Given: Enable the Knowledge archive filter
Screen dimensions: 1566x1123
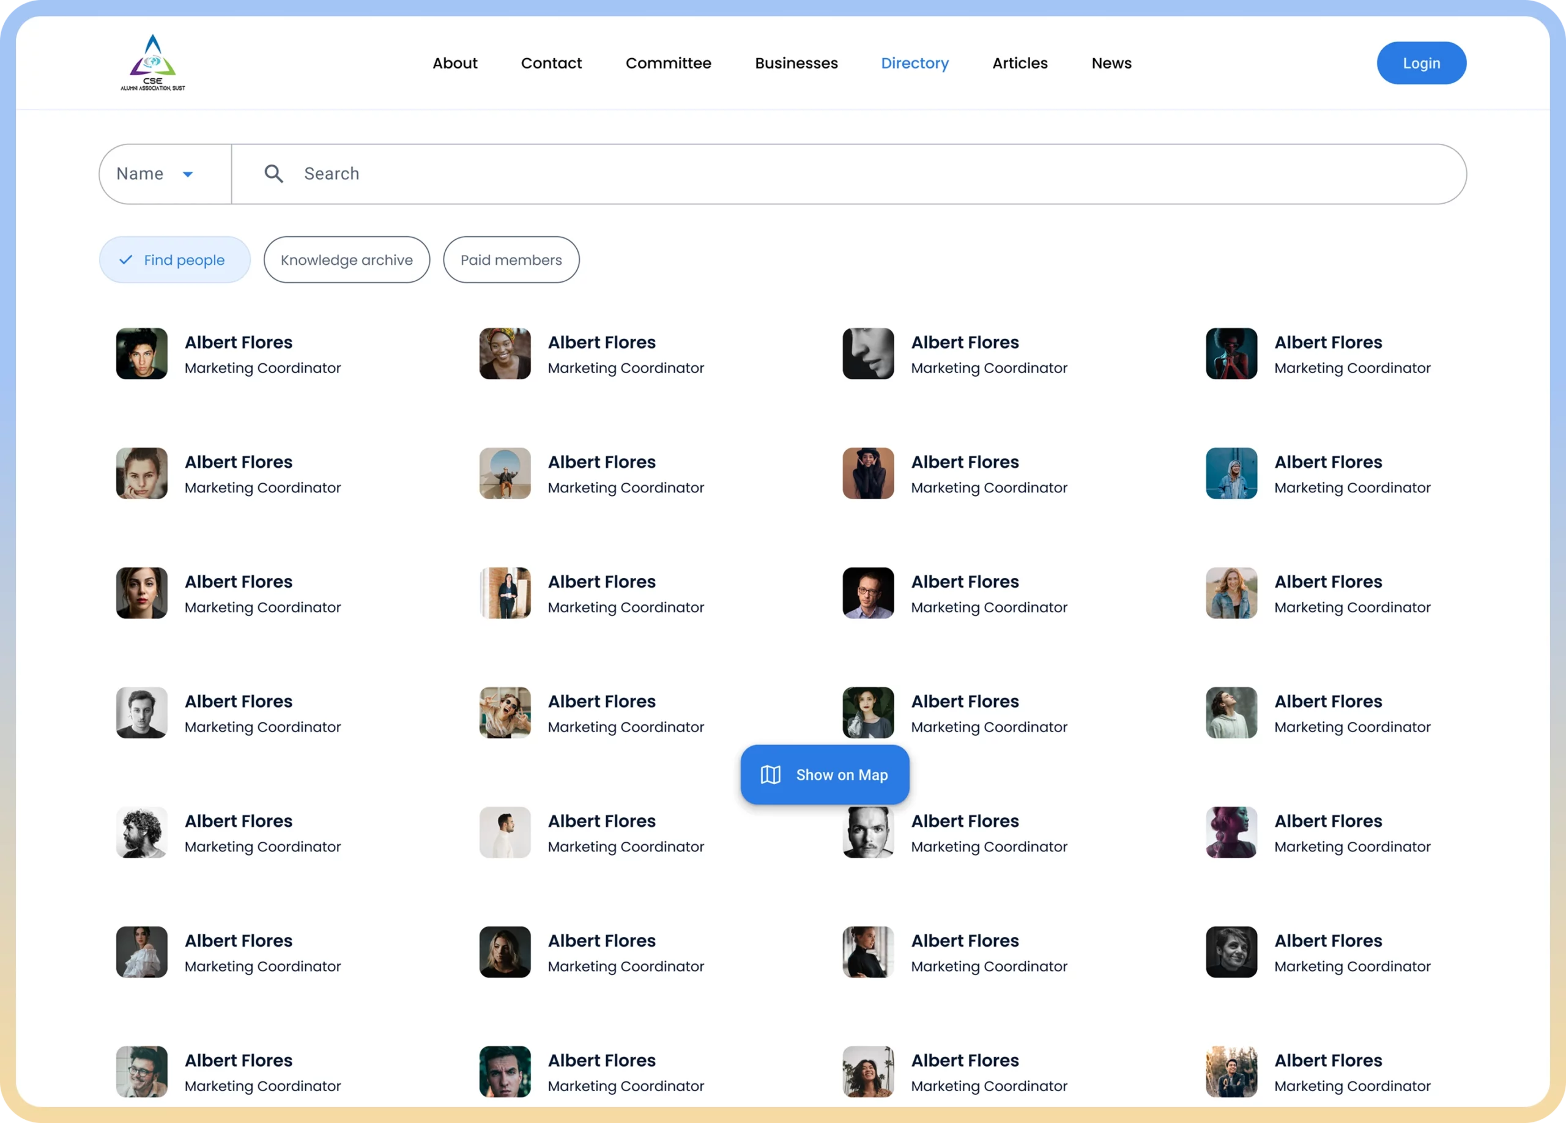Looking at the screenshot, I should coord(347,259).
